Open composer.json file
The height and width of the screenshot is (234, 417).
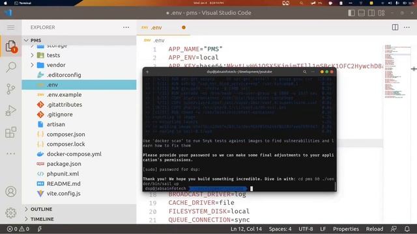click(x=66, y=135)
